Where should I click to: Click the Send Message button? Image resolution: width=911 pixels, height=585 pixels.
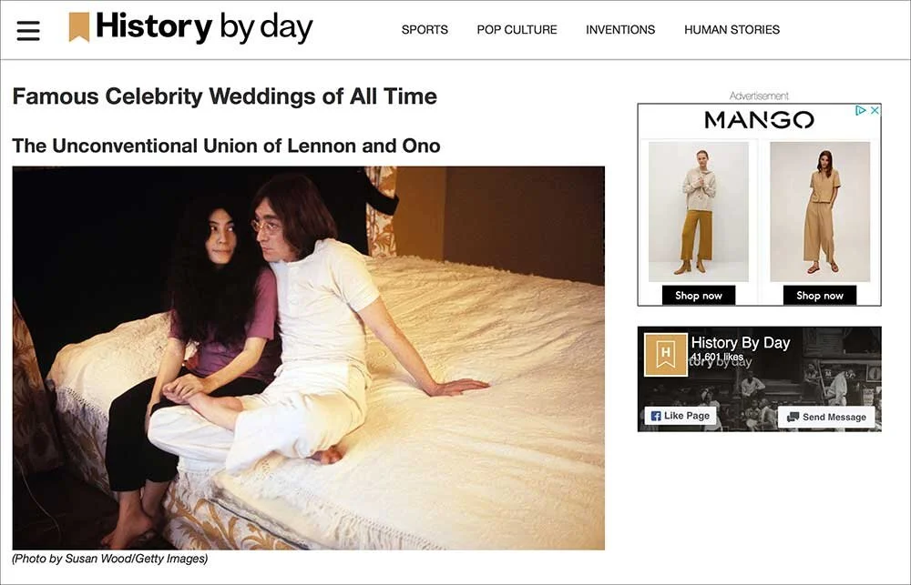(826, 418)
